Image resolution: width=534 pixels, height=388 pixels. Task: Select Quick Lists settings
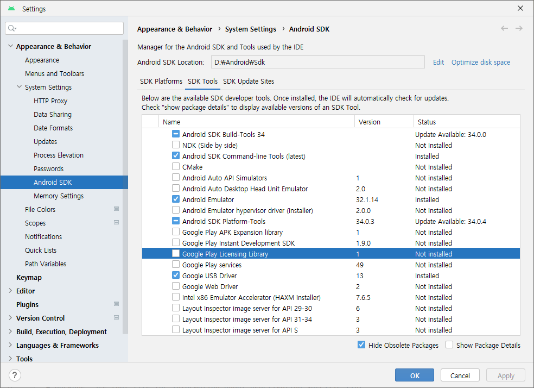pyautogui.click(x=41, y=251)
